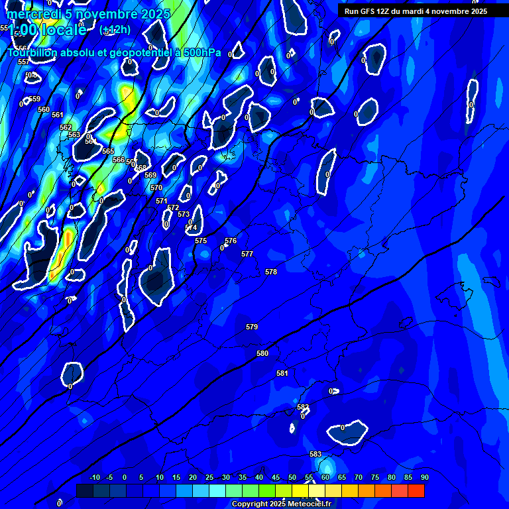Click the 583 contour label near bottom
Image resolution: width=509 pixels, height=509 pixels.
pyautogui.click(x=315, y=454)
